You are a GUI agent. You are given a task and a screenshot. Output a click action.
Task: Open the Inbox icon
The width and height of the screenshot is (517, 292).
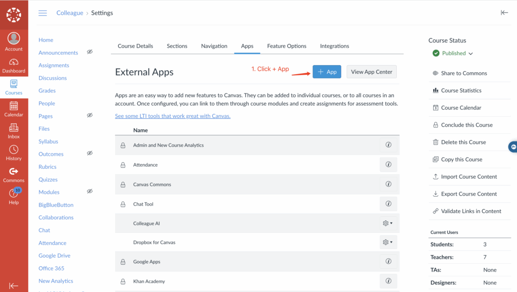14,131
